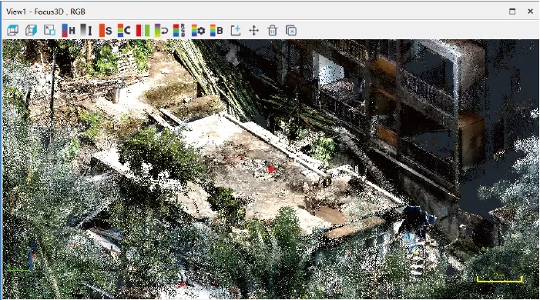The width and height of the screenshot is (540, 300).
Task: Click the close-all windows icon
Action: [291, 30]
